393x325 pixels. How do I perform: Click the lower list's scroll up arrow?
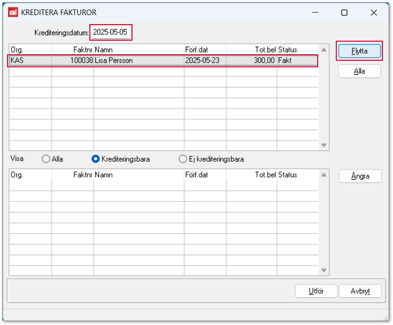324,175
